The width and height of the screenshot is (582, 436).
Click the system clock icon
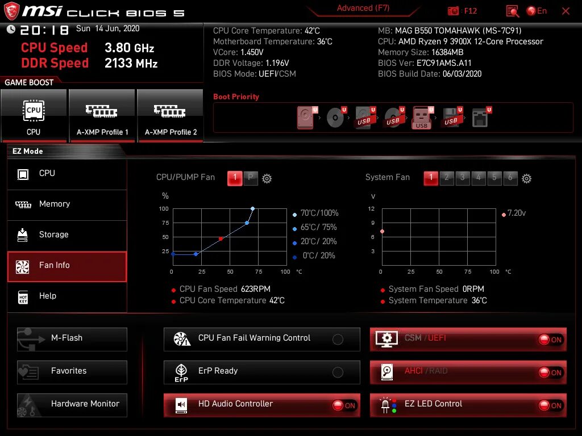click(11, 30)
